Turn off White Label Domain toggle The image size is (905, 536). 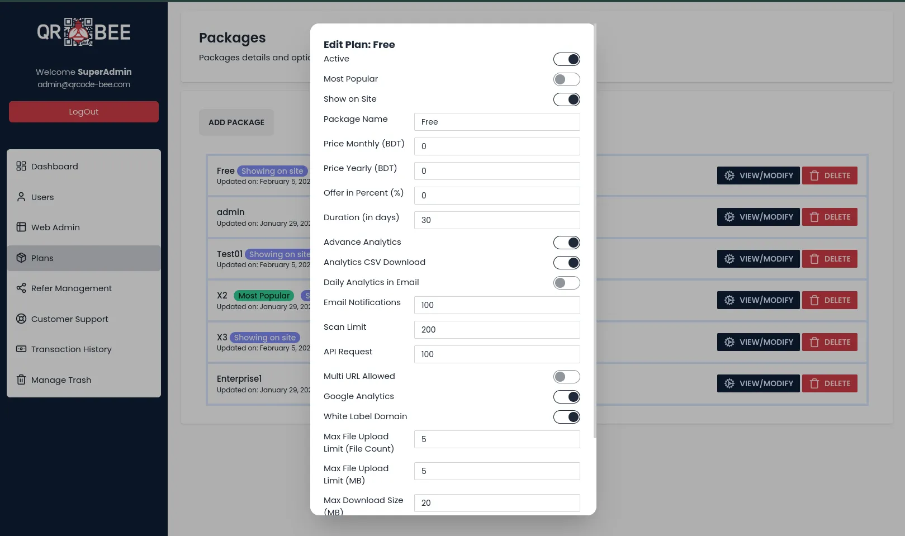(566, 417)
